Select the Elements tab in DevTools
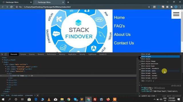The height and width of the screenshot is (102, 183). (14, 54)
